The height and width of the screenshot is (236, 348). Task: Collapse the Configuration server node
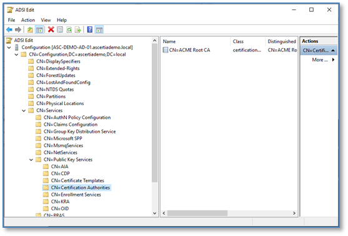pyautogui.click(x=9, y=48)
